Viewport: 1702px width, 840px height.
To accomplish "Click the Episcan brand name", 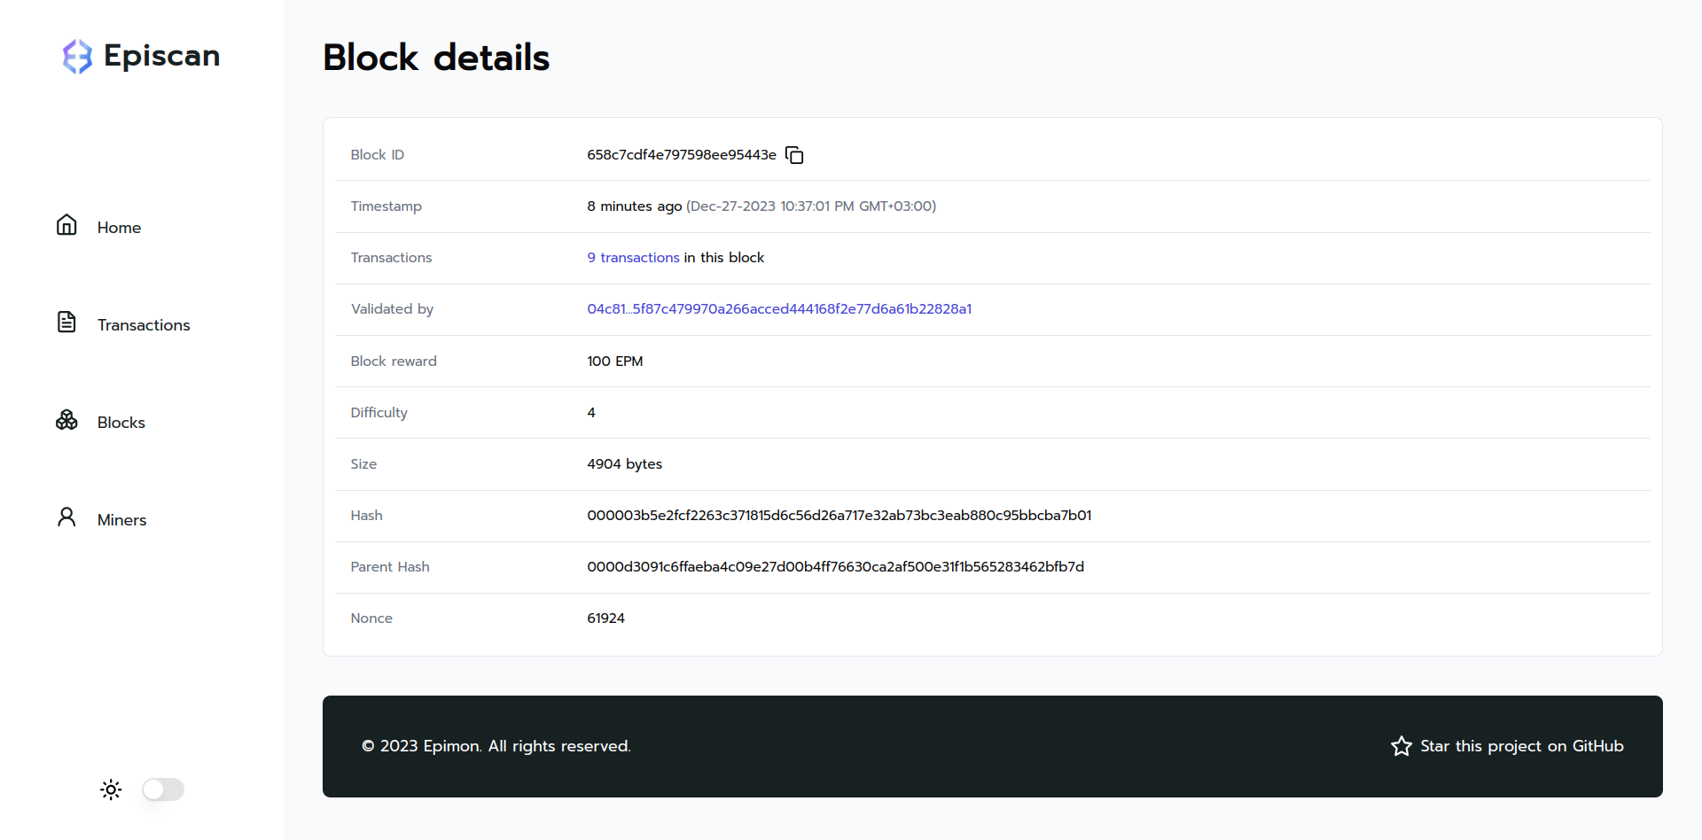I will 161,56.
